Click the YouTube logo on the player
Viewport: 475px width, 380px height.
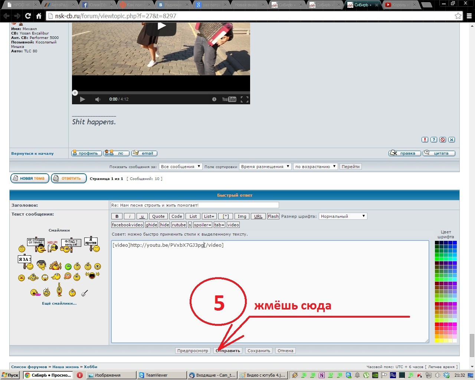(x=229, y=99)
